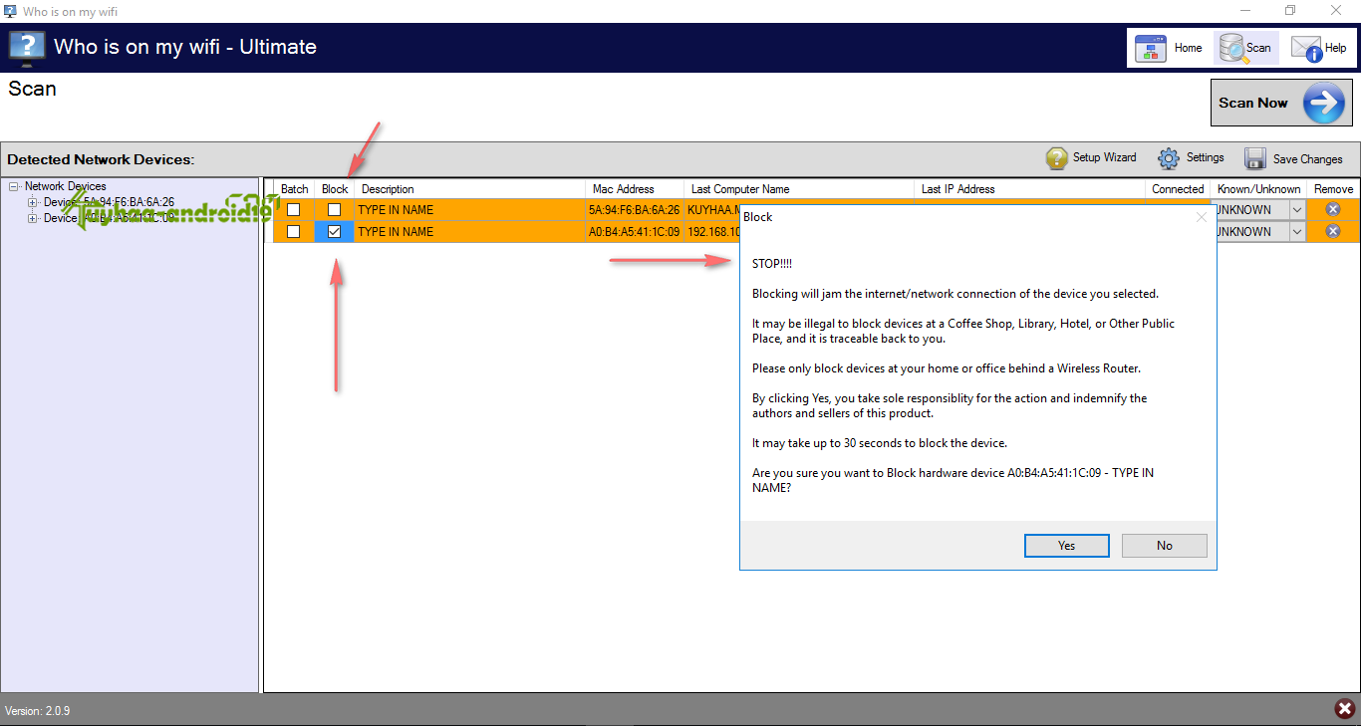
Task: Click red exit icon in status bar
Action: tap(1345, 709)
